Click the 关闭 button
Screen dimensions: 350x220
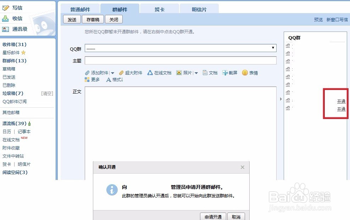(x=113, y=19)
